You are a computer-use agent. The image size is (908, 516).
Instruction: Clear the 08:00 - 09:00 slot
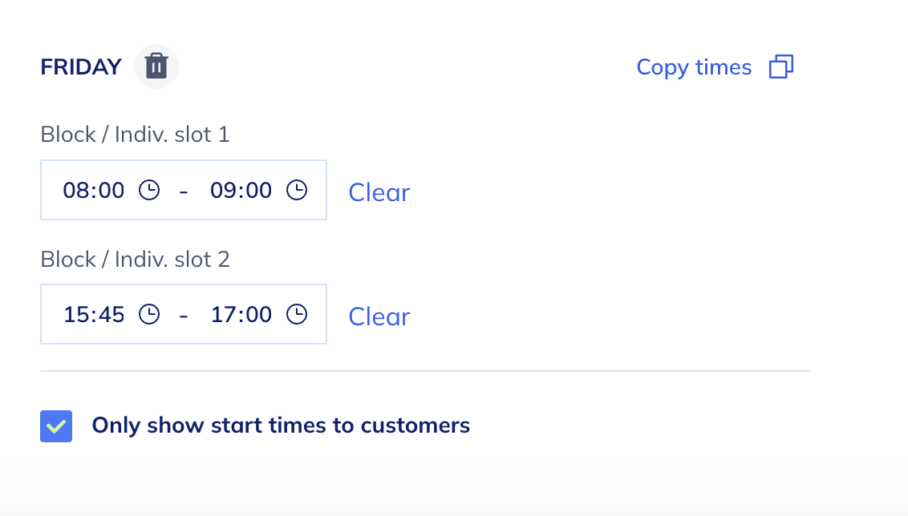[379, 192]
